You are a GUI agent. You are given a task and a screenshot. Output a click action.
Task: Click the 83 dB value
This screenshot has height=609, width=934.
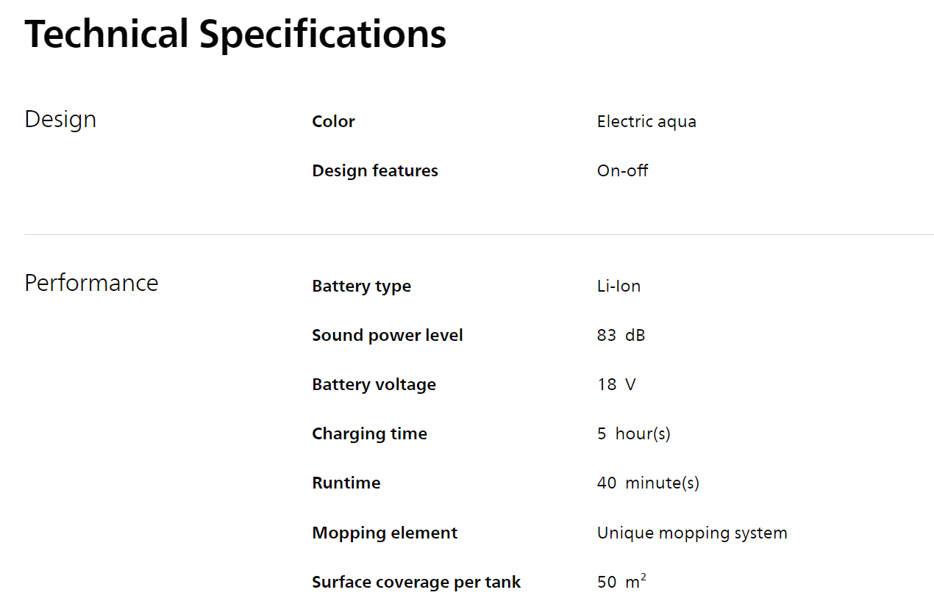(621, 335)
